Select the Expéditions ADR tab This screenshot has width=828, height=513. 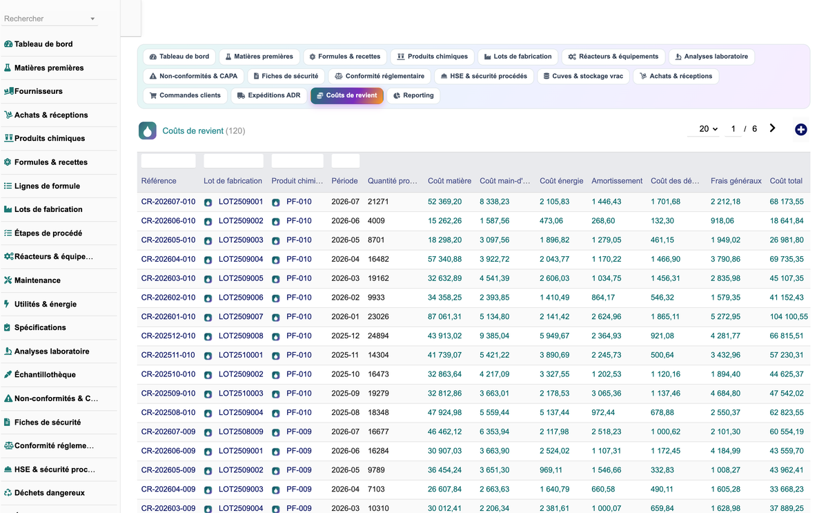[x=269, y=95]
